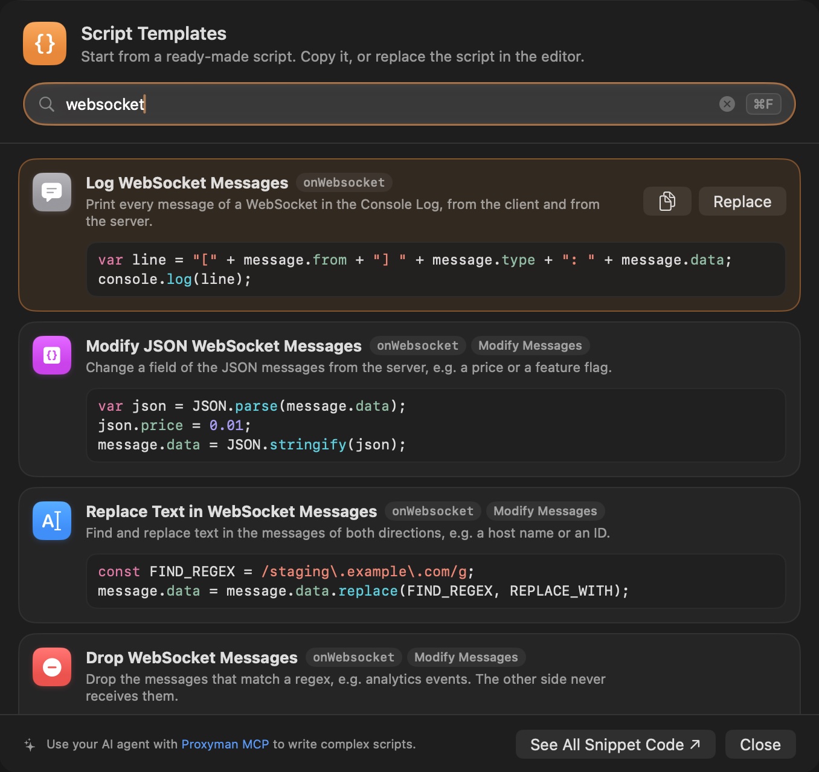Image resolution: width=819 pixels, height=772 pixels.
Task: Click the message.data = JSON.stringify(json) line
Action: [251, 445]
